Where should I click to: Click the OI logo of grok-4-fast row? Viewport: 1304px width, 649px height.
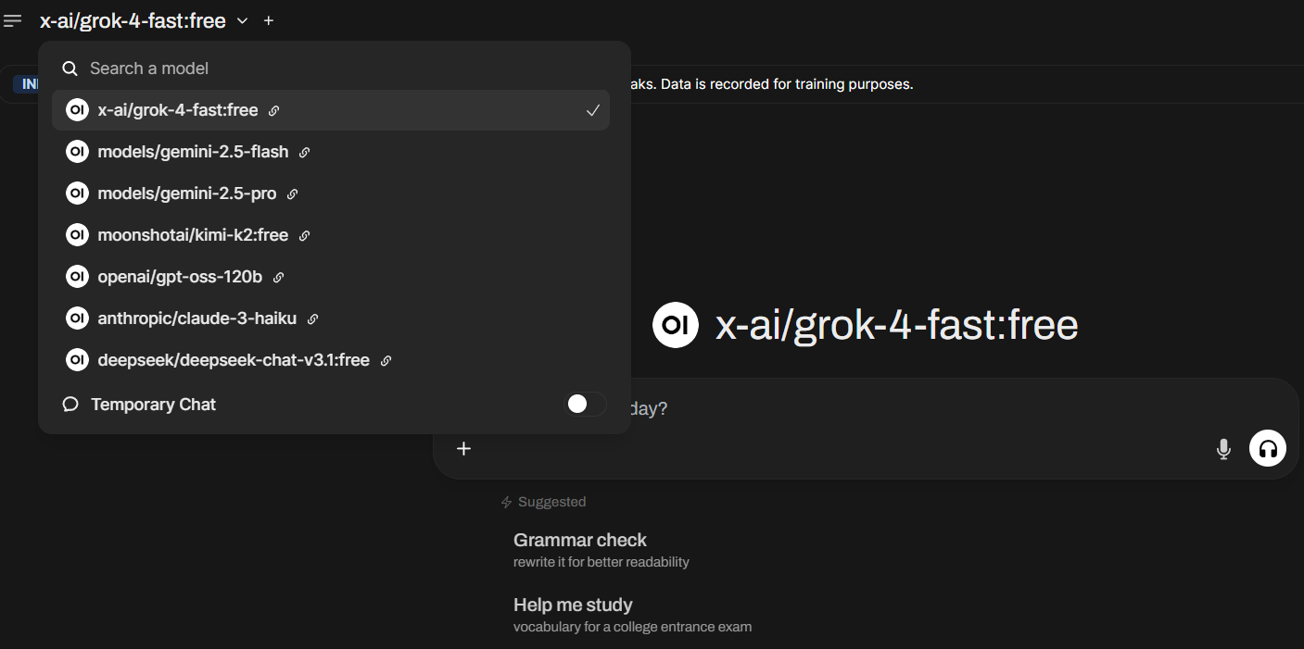[77, 110]
